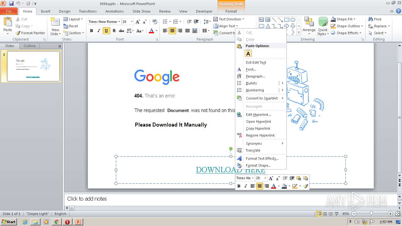Switch to the Outline pane tab

point(30,46)
